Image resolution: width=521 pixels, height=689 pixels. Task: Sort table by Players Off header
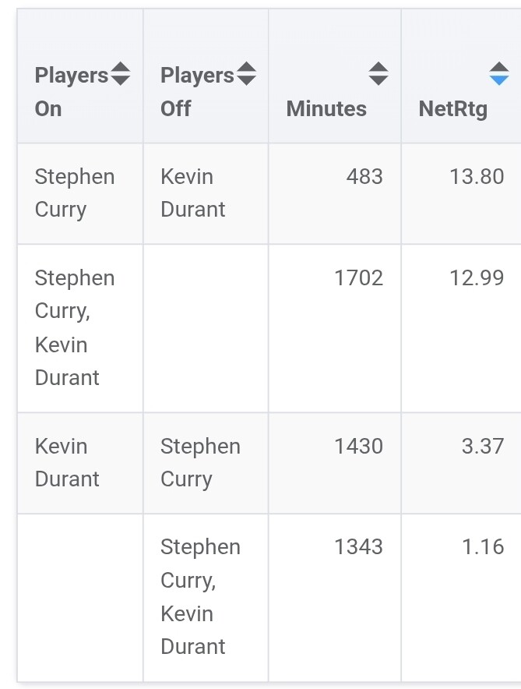tap(196, 92)
